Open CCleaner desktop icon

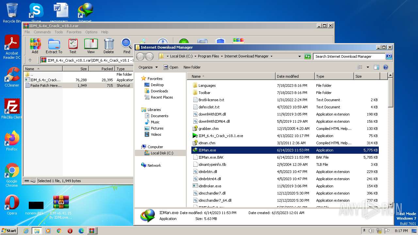pos(12,77)
